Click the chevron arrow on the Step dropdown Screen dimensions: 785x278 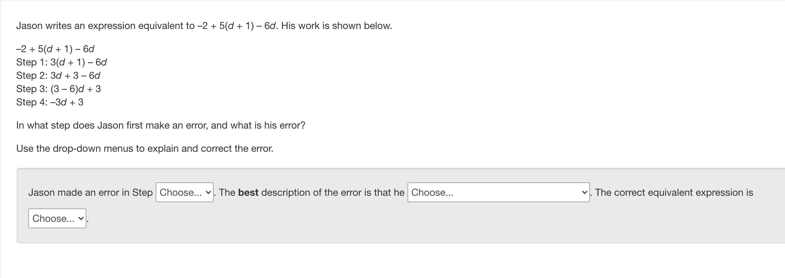[x=208, y=192]
